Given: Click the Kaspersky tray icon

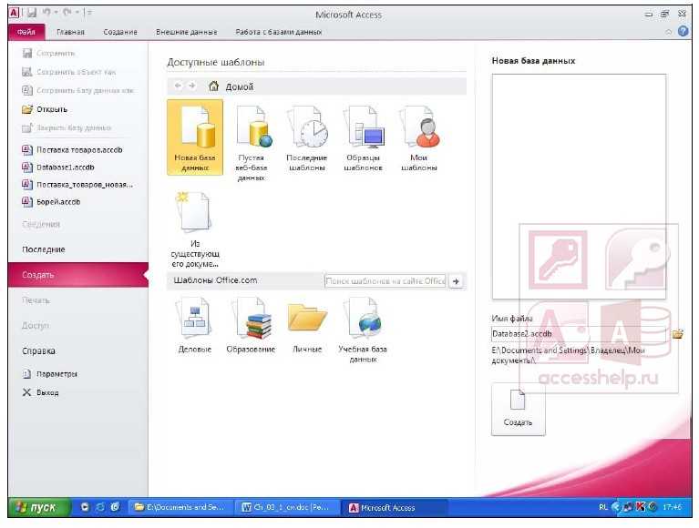Looking at the screenshot, I should [640, 507].
